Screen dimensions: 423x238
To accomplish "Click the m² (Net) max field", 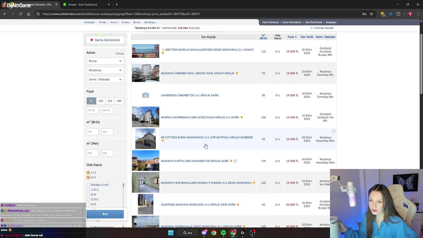I will pyautogui.click(x=107, y=153).
